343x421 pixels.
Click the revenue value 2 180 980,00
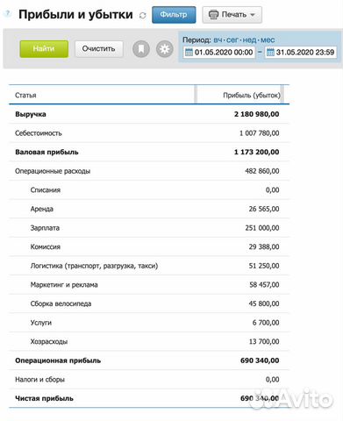[x=256, y=114]
